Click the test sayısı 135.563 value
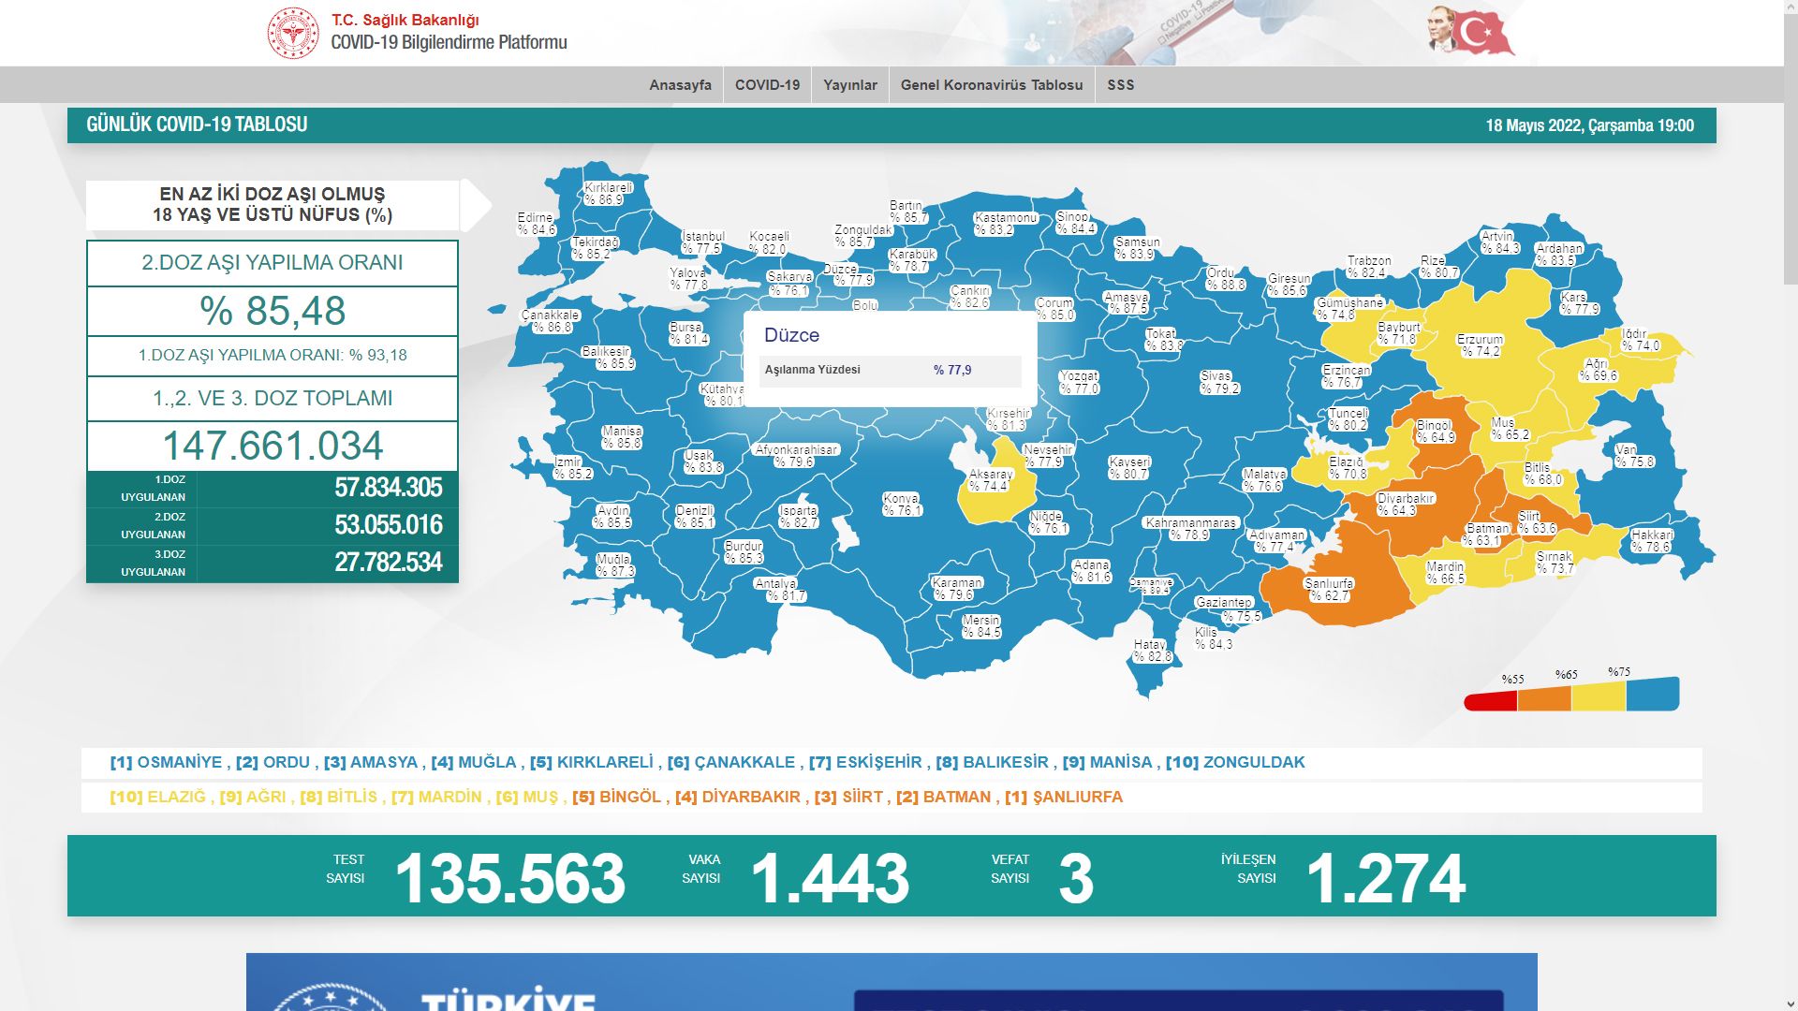Viewport: 1798px width, 1011px height. [x=509, y=878]
